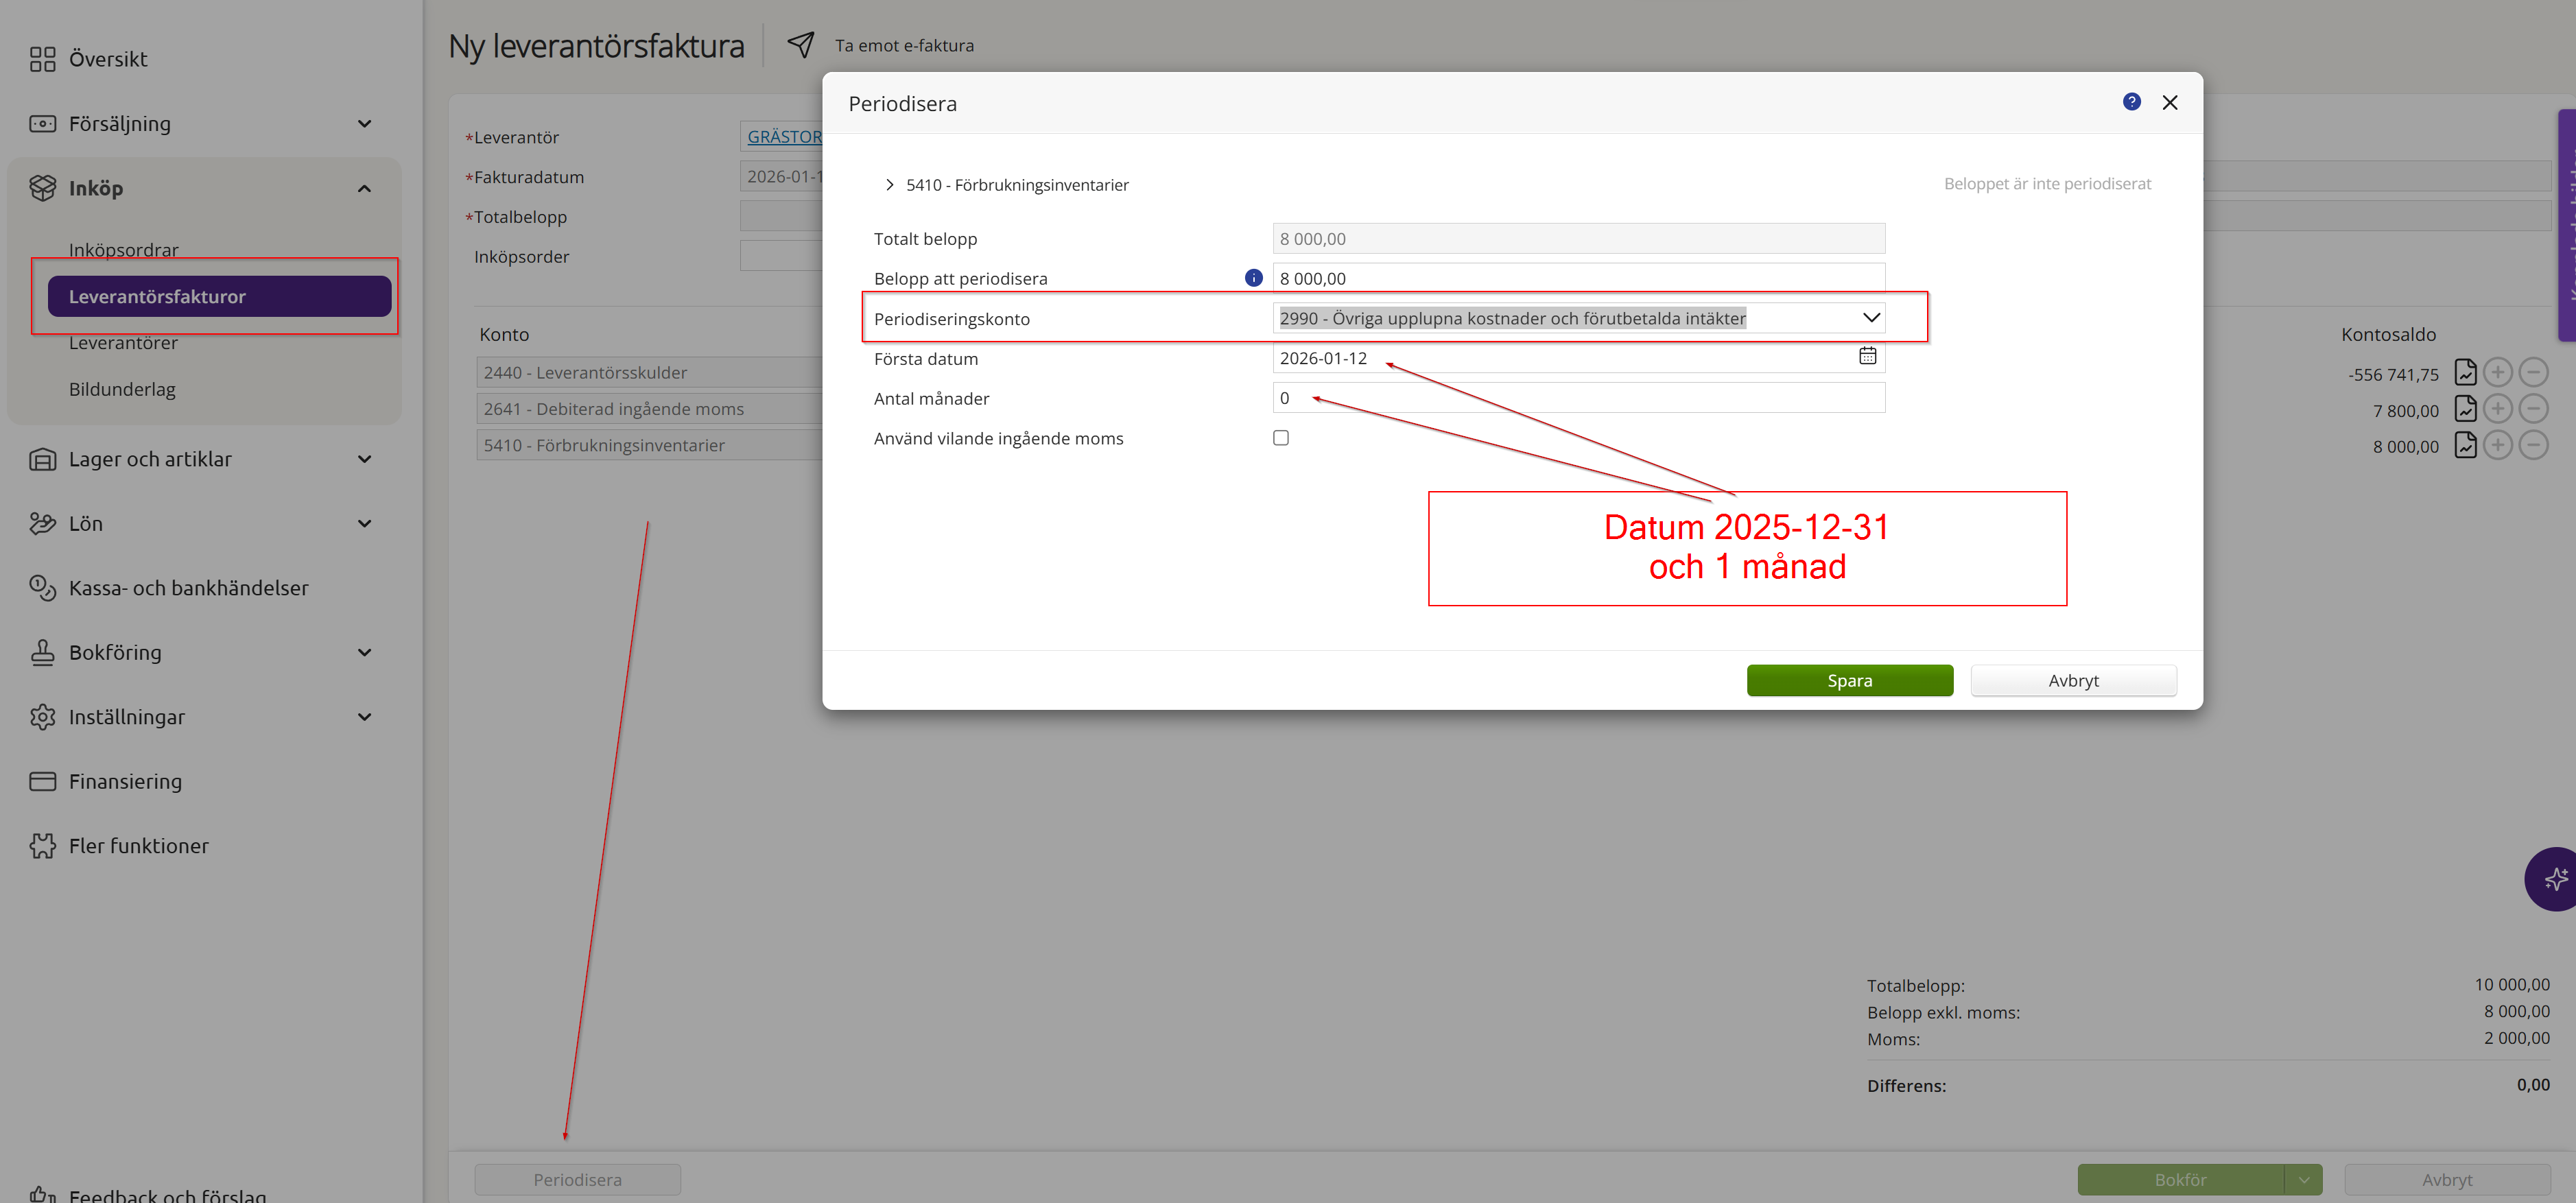
Task: Click the green Spara button
Action: [1849, 680]
